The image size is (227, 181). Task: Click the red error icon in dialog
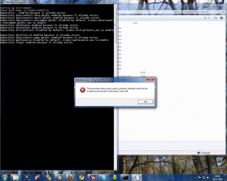pyautogui.click(x=83, y=90)
